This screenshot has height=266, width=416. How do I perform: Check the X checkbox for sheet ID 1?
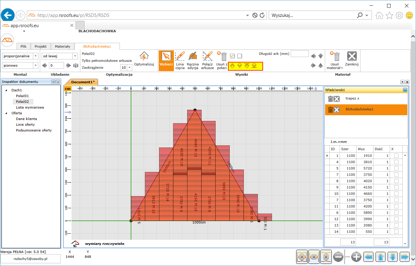396,156
